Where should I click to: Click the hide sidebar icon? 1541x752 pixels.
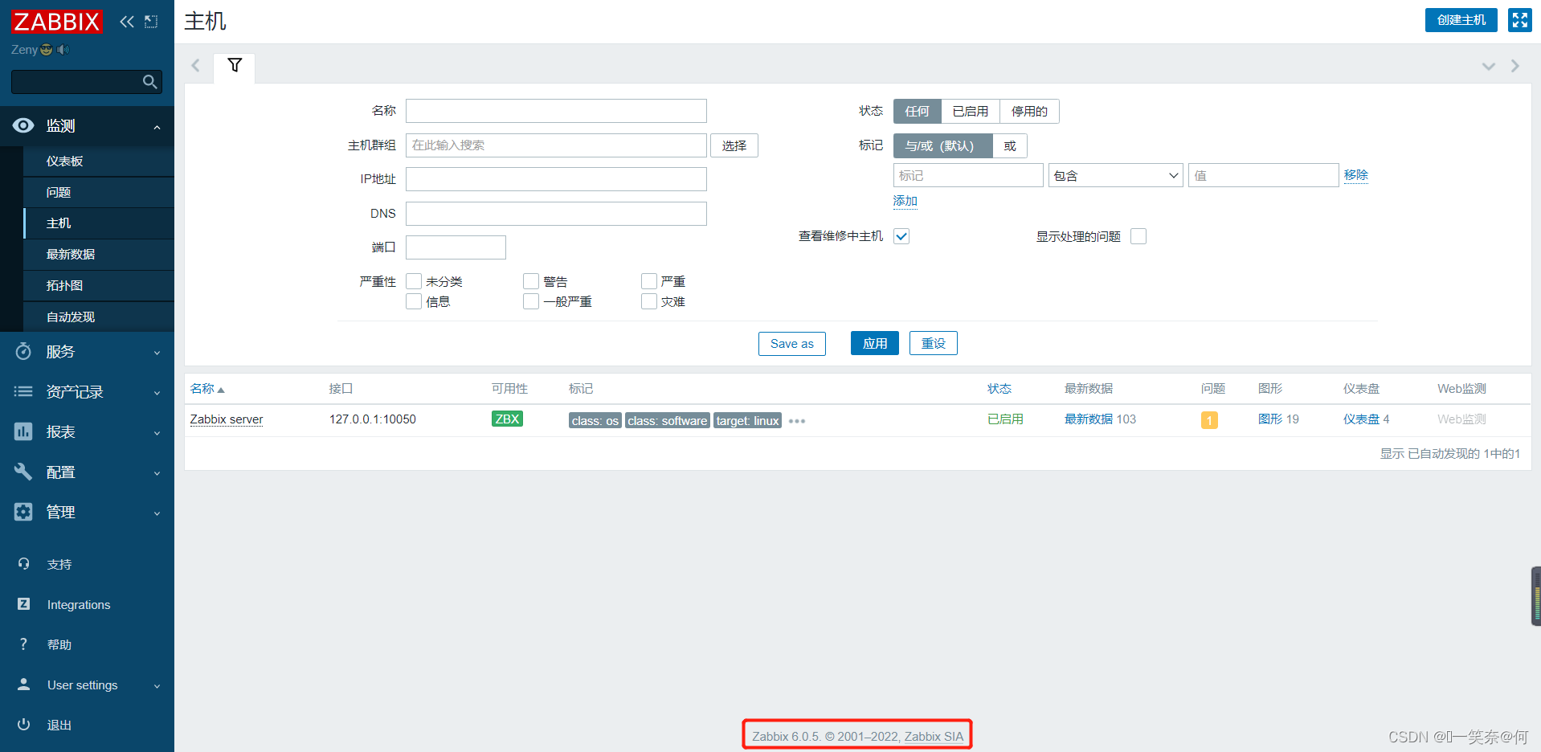coord(151,22)
